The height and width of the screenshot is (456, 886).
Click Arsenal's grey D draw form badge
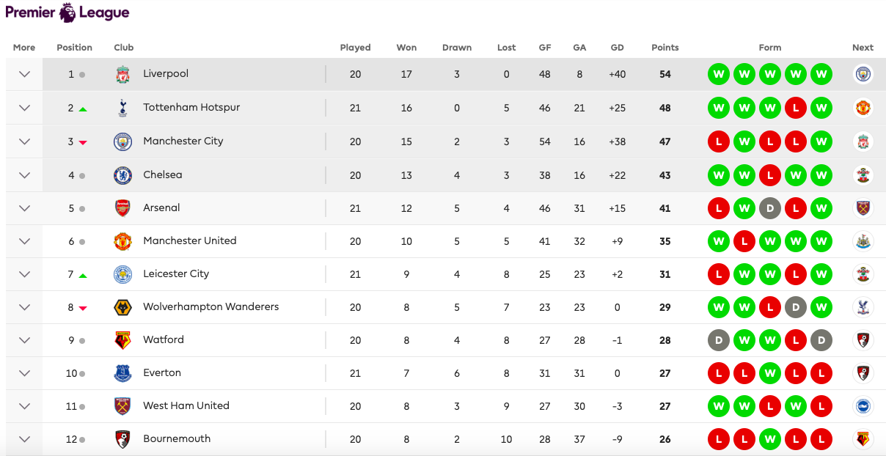click(770, 208)
